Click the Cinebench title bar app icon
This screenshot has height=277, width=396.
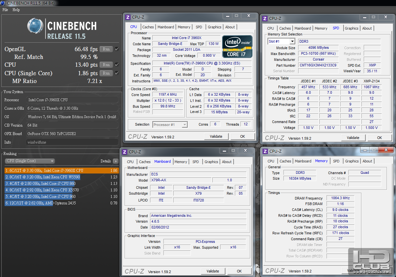[3, 3]
